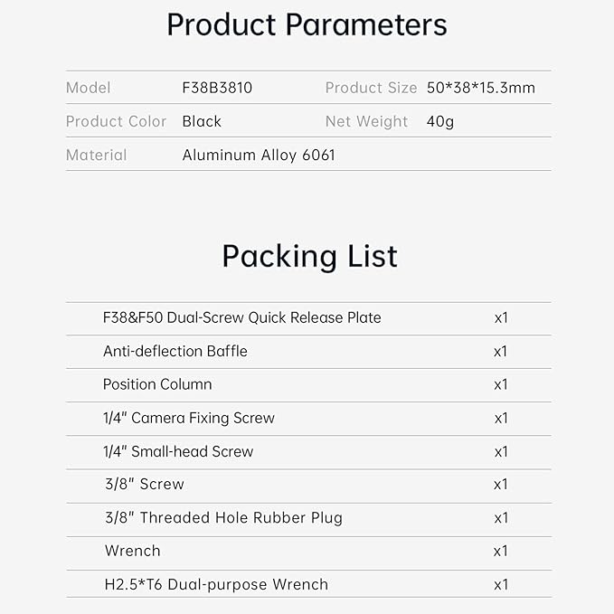Select the 1/4" Small-head Screw item

(x=178, y=451)
